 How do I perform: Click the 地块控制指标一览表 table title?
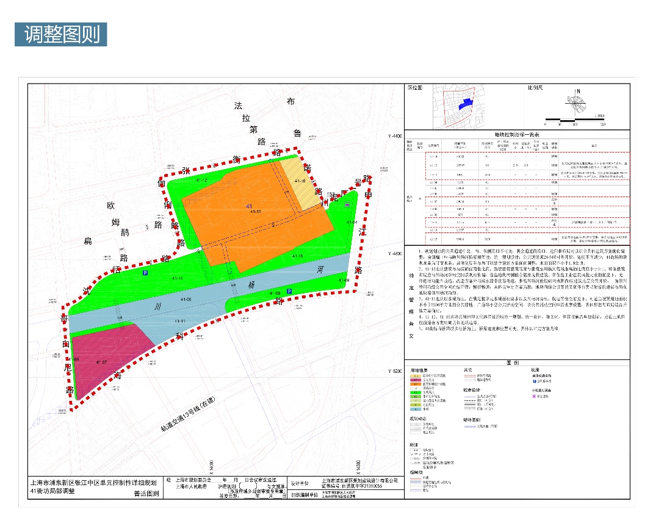(517, 134)
